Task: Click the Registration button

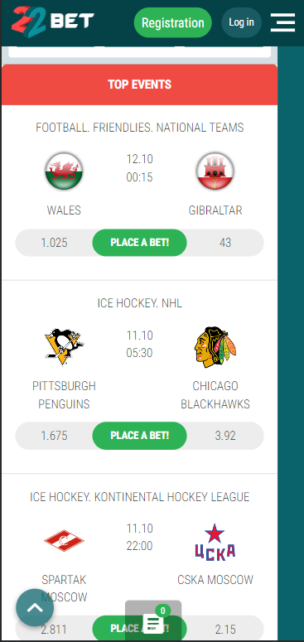Action: point(172,22)
